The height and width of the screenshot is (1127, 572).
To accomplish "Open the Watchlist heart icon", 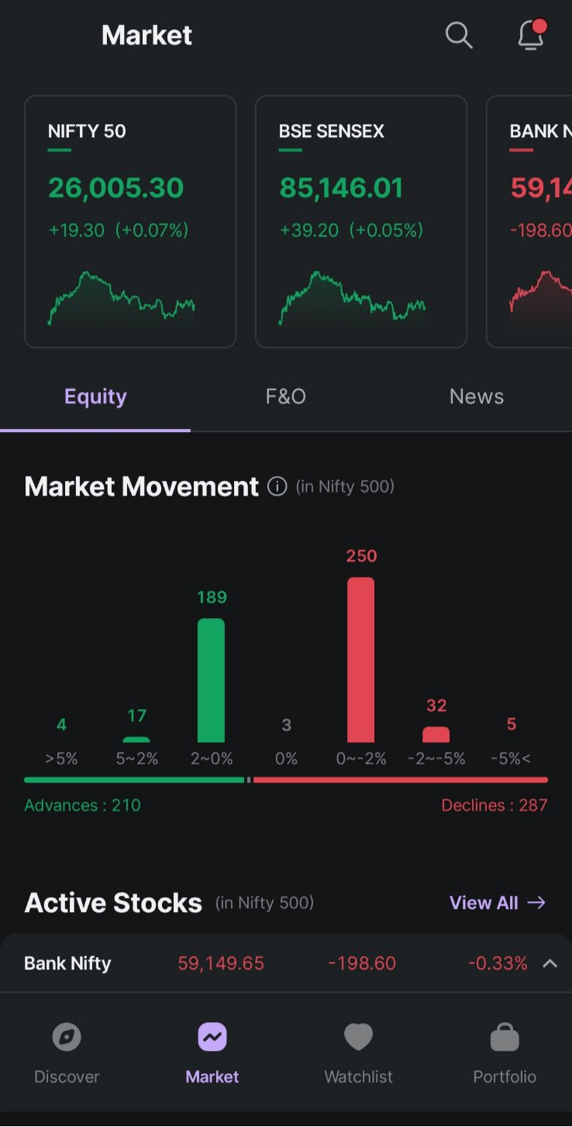I will pos(358,1037).
